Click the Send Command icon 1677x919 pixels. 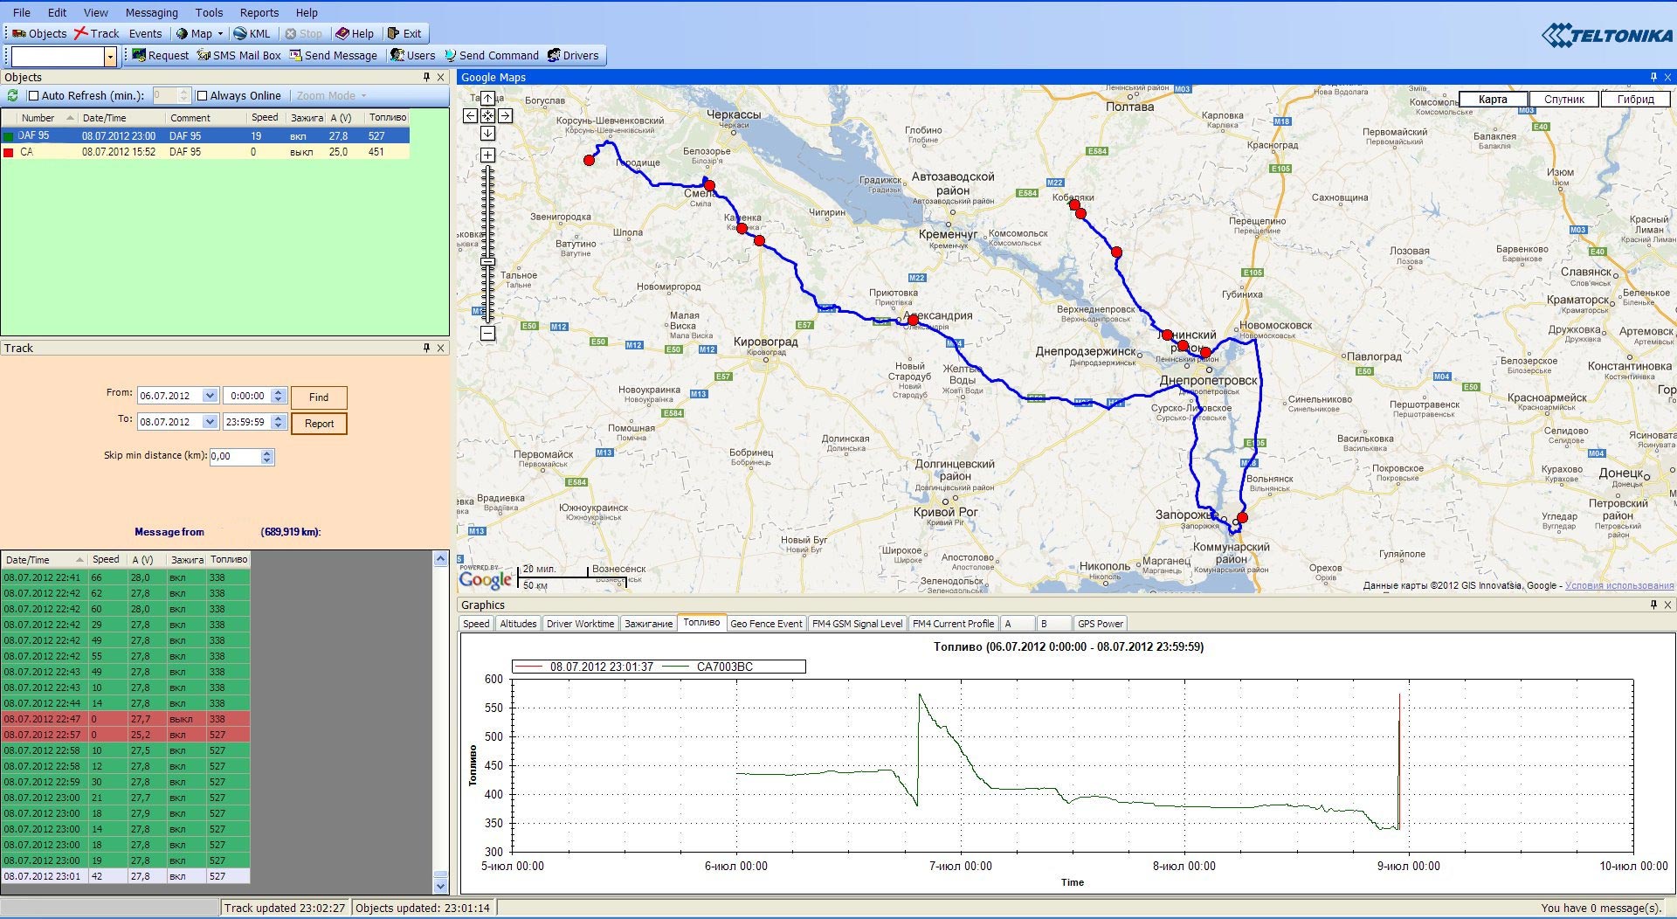451,56
